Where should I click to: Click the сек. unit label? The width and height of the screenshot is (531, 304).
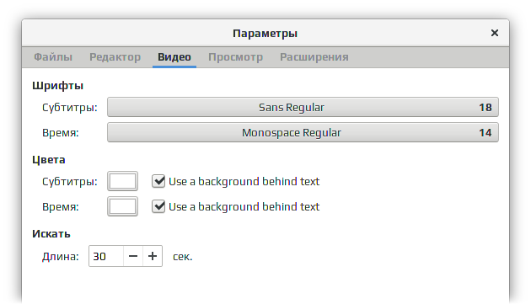coord(183,257)
